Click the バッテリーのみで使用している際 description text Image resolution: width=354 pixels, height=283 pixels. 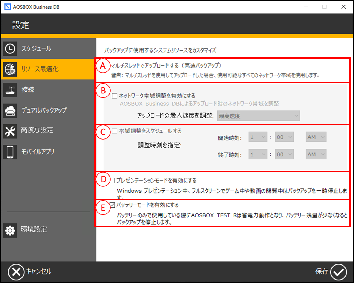pyautogui.click(x=232, y=219)
